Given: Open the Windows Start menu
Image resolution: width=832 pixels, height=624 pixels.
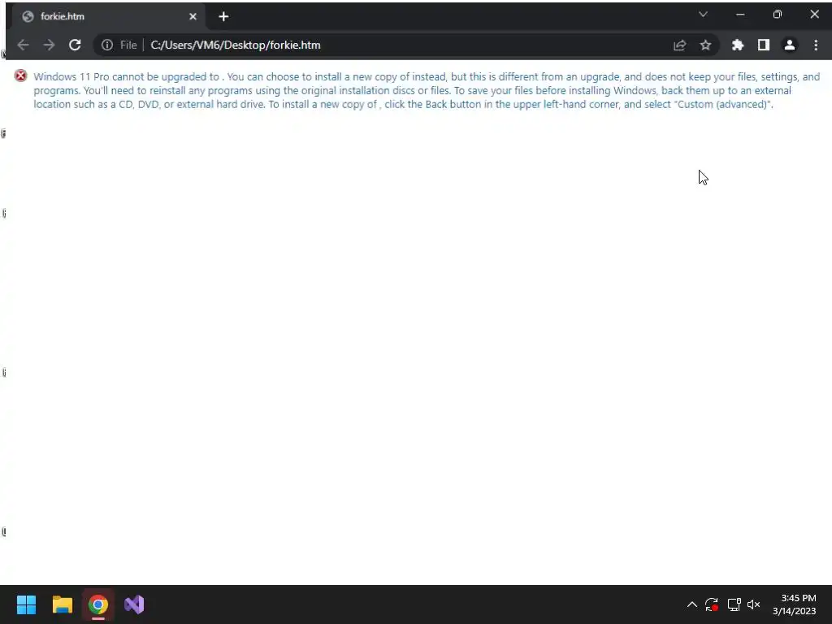Looking at the screenshot, I should pyautogui.click(x=26, y=604).
